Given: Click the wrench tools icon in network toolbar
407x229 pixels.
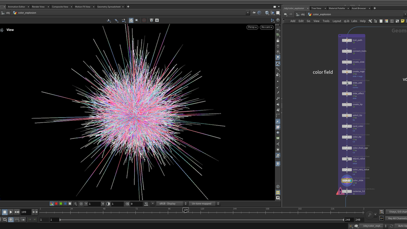Looking at the screenshot, I should (370, 21).
